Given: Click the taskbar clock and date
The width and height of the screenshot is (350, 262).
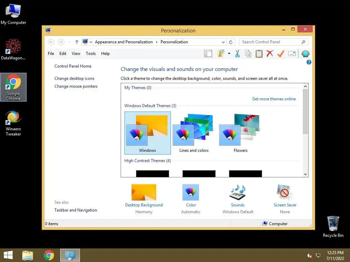Looking at the screenshot, I should pyautogui.click(x=335, y=256).
